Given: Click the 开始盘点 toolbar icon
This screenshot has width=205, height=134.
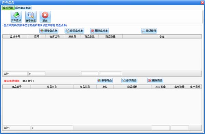Looking at the screenshot, I should click(x=16, y=17).
